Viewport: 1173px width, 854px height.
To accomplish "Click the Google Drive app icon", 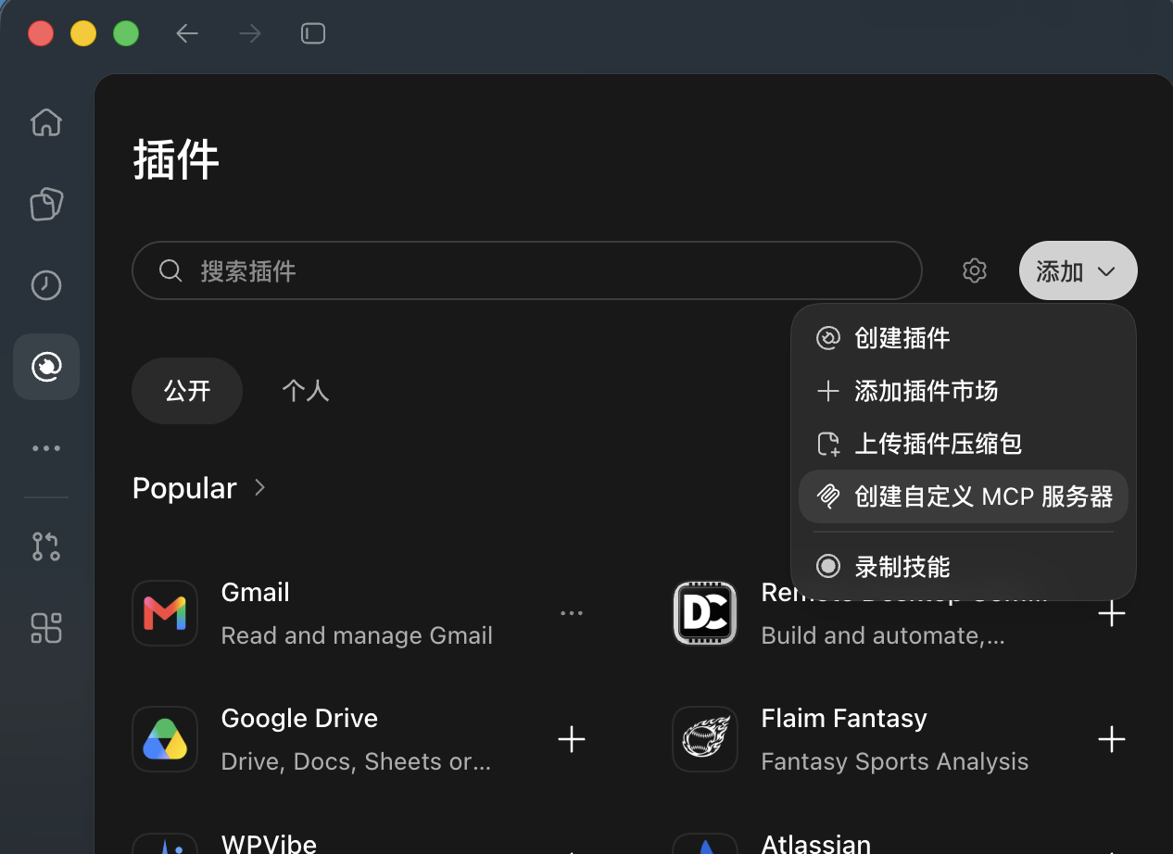I will (165, 739).
